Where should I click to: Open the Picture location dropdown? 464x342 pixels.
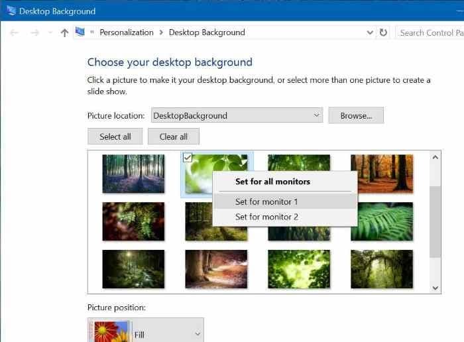click(316, 115)
